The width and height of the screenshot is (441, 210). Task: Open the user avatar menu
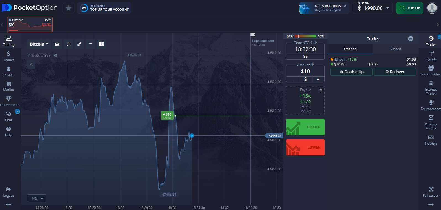pos(432,8)
